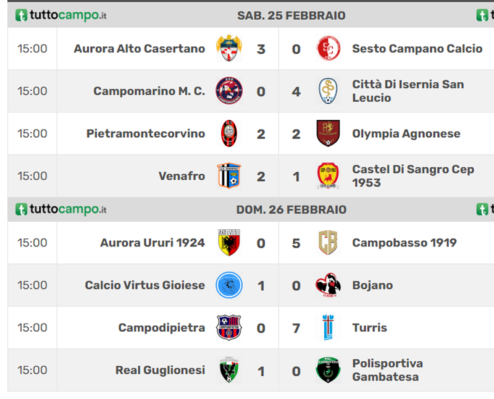Click the Campodipietra team name

coord(162,327)
